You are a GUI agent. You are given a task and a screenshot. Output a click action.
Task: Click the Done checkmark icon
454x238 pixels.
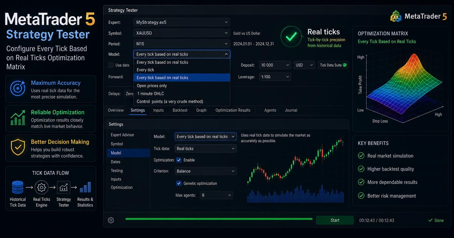coord(430,220)
